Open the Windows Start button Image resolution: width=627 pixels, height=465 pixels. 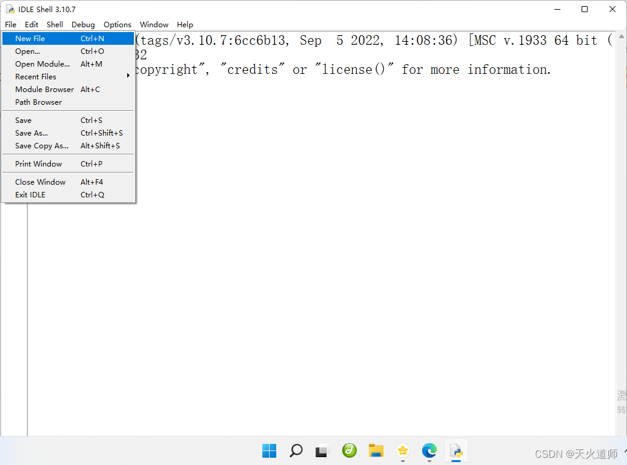[x=269, y=450]
